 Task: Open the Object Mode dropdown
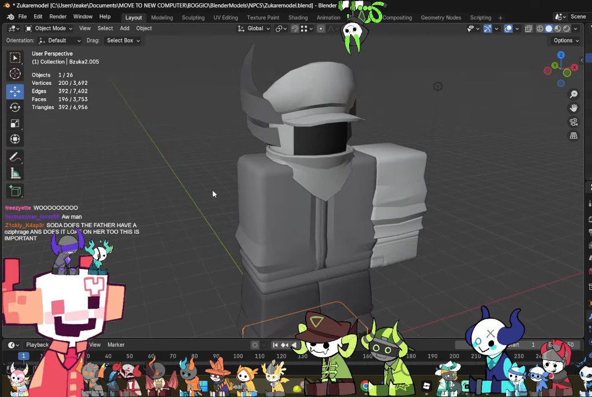(49, 28)
